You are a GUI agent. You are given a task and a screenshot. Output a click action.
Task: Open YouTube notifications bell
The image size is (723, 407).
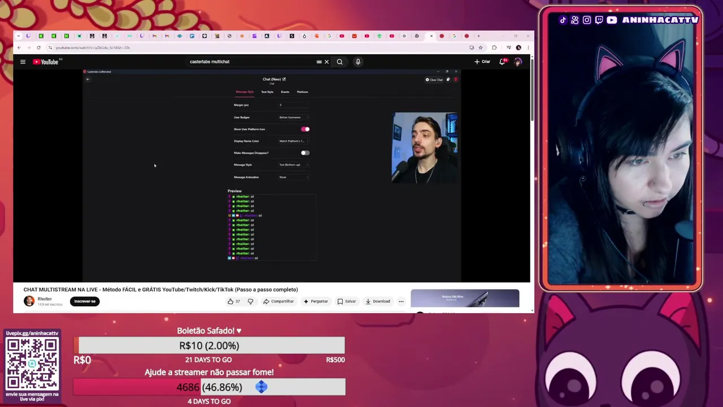tap(502, 62)
